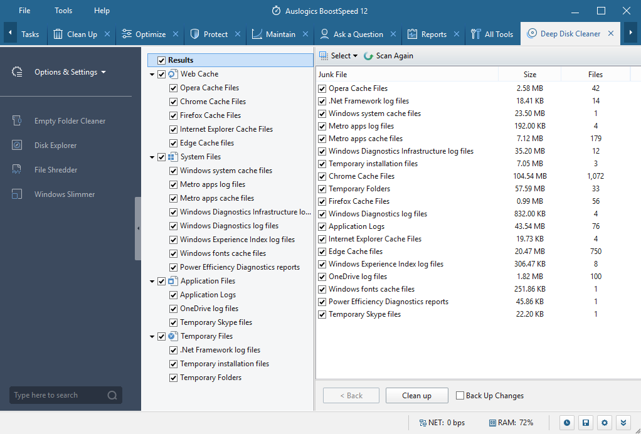Collapse the System Files tree section
The image size is (641, 434).
[151, 156]
